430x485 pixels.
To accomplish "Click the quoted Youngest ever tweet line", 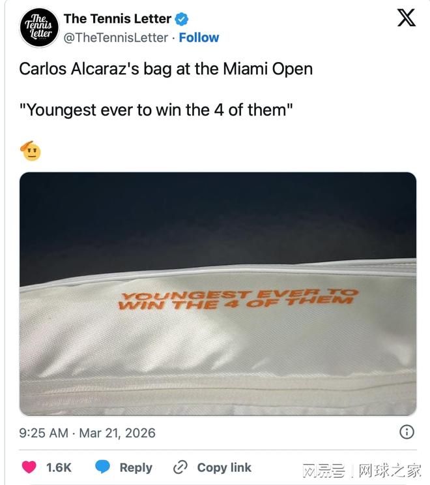I will 156,110.
